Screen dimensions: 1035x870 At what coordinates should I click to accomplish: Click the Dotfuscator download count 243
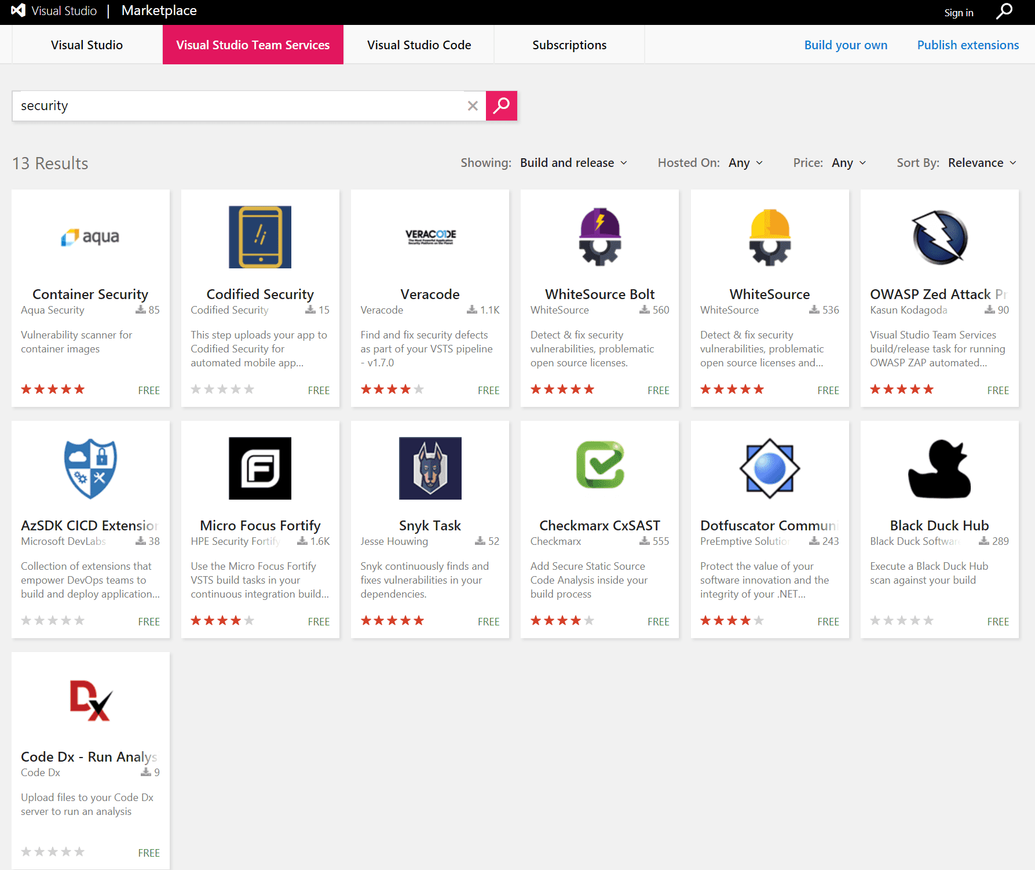point(824,541)
